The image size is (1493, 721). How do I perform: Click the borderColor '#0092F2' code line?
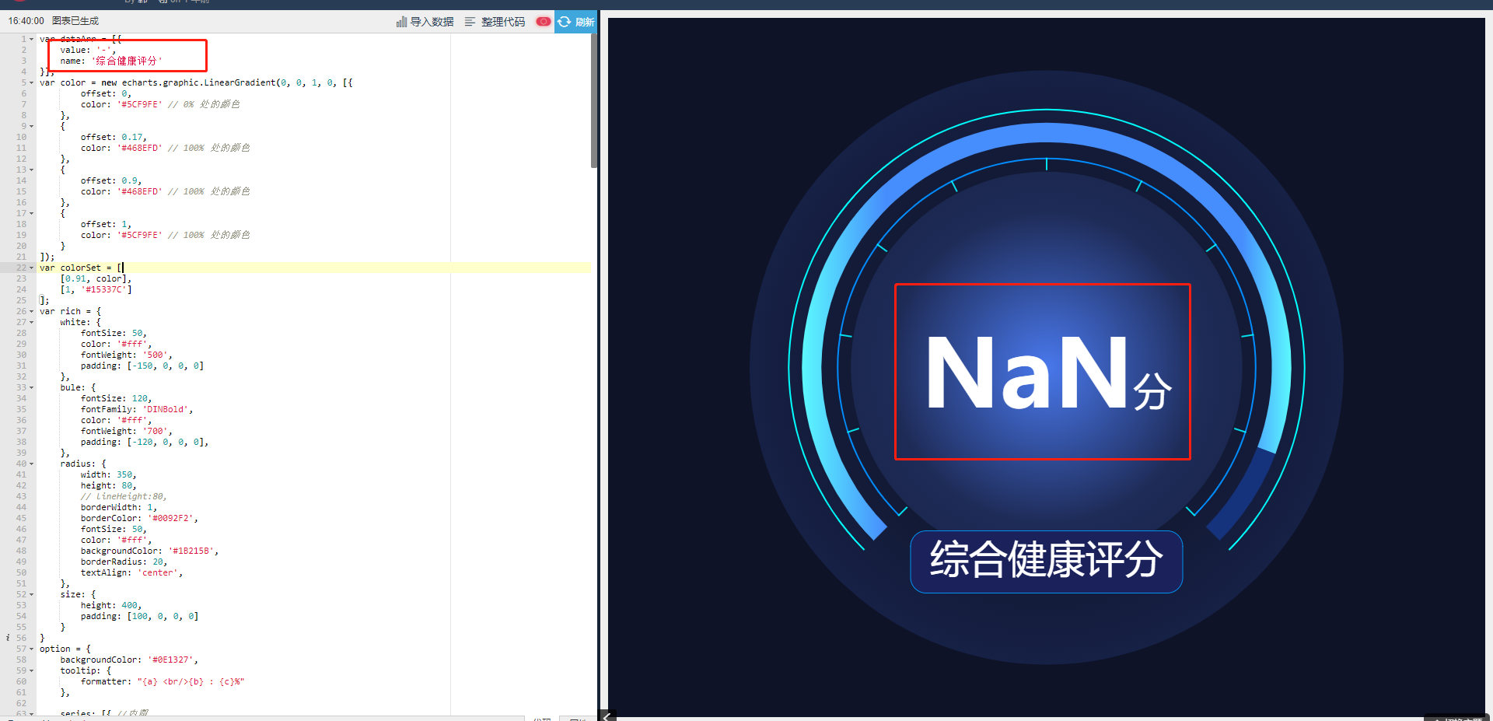click(139, 518)
